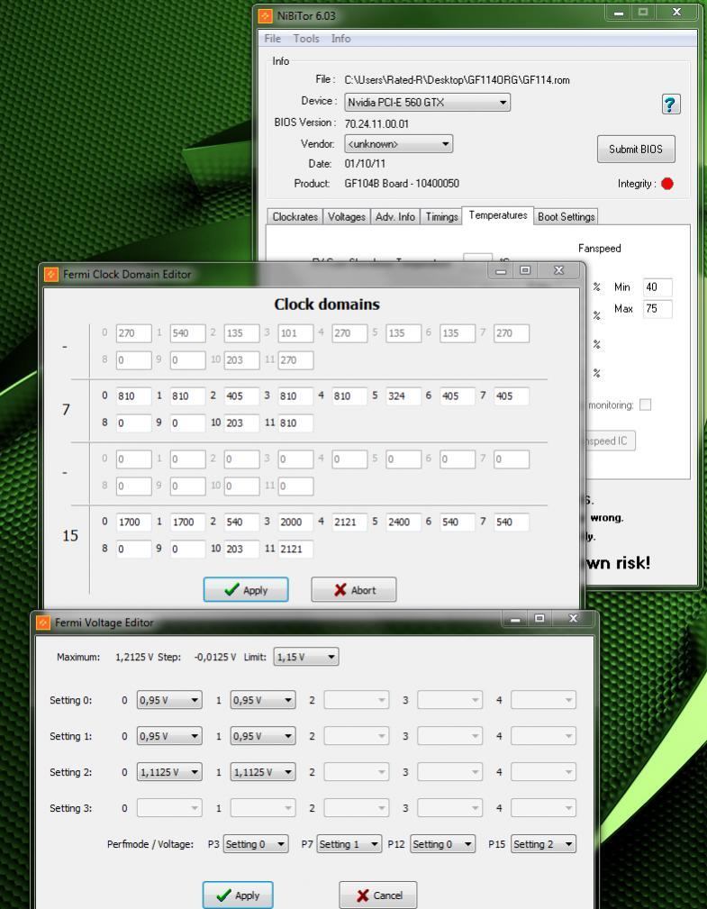Open Setting 2 dropdown column 0 showing 1,1125 V

click(x=169, y=772)
